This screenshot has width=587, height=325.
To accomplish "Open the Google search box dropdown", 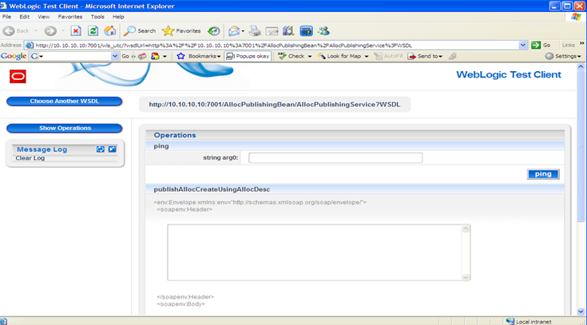I will (x=115, y=56).
